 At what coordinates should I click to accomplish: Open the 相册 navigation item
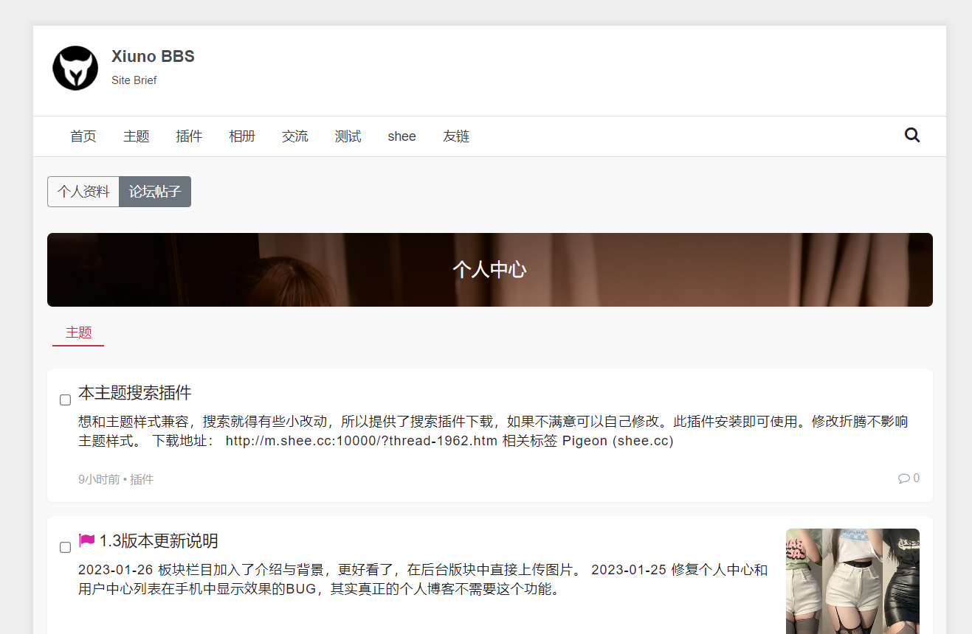pyautogui.click(x=242, y=136)
